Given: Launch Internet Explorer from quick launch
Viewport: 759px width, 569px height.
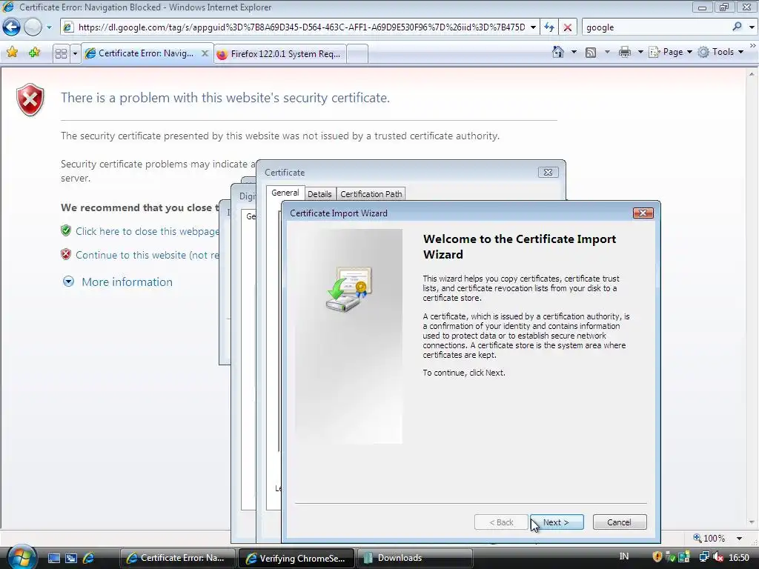Looking at the screenshot, I should pos(89,558).
